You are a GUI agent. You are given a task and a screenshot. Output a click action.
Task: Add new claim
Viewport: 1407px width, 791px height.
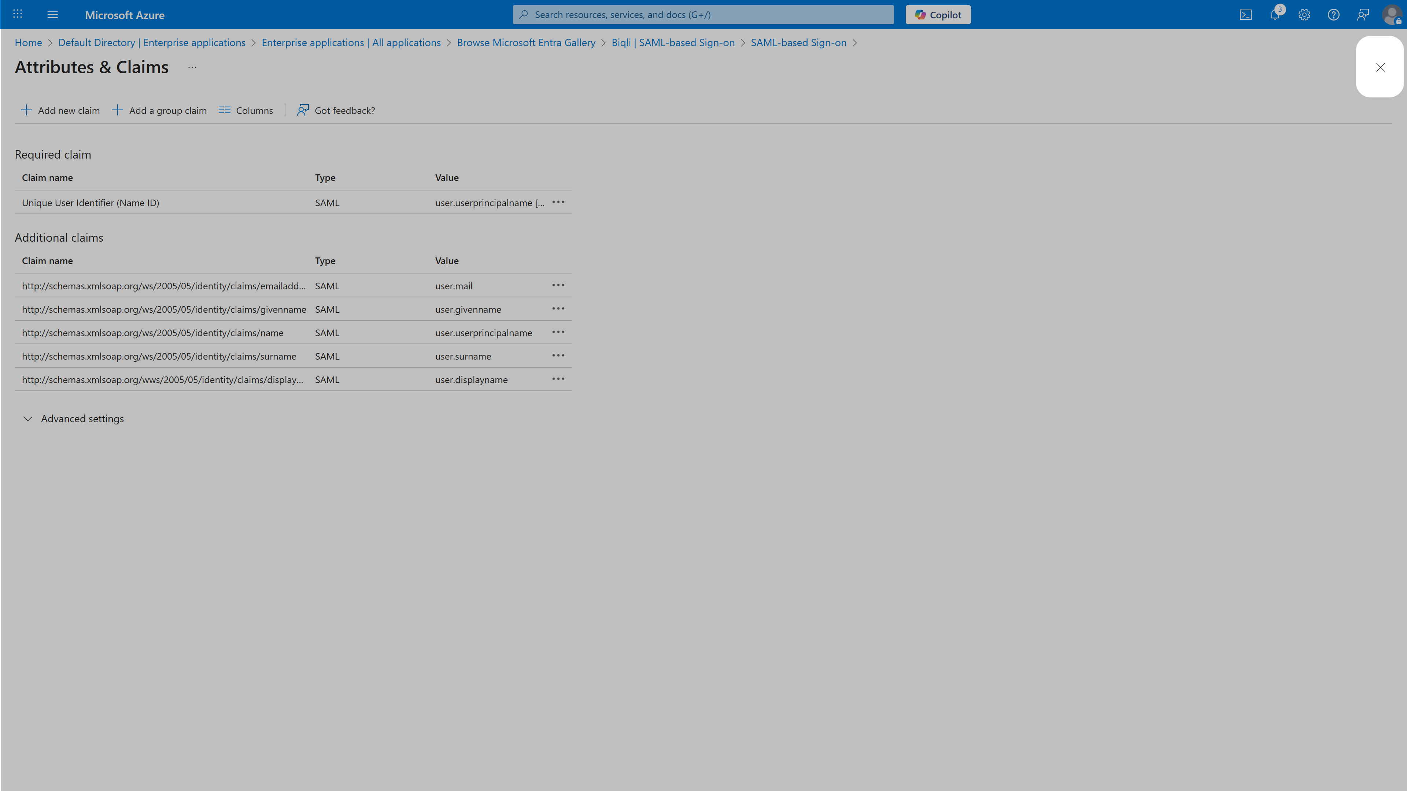pyautogui.click(x=60, y=110)
